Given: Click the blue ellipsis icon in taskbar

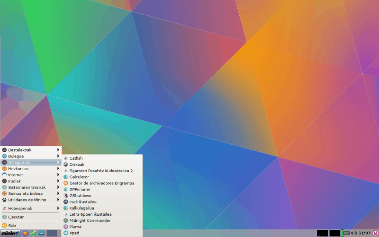Looking at the screenshot, I should (41, 233).
